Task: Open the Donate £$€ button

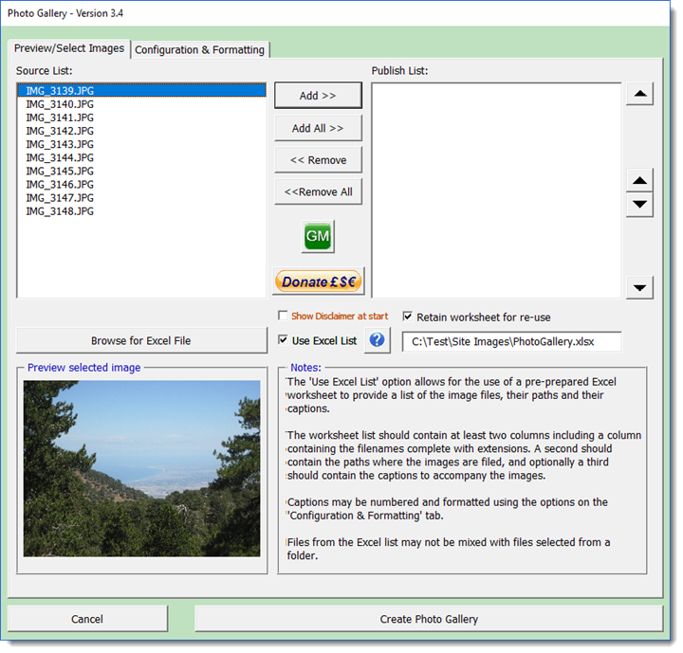Action: click(319, 282)
